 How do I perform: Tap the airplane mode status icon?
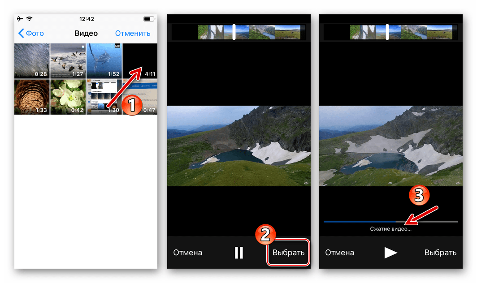pyautogui.click(x=20, y=19)
